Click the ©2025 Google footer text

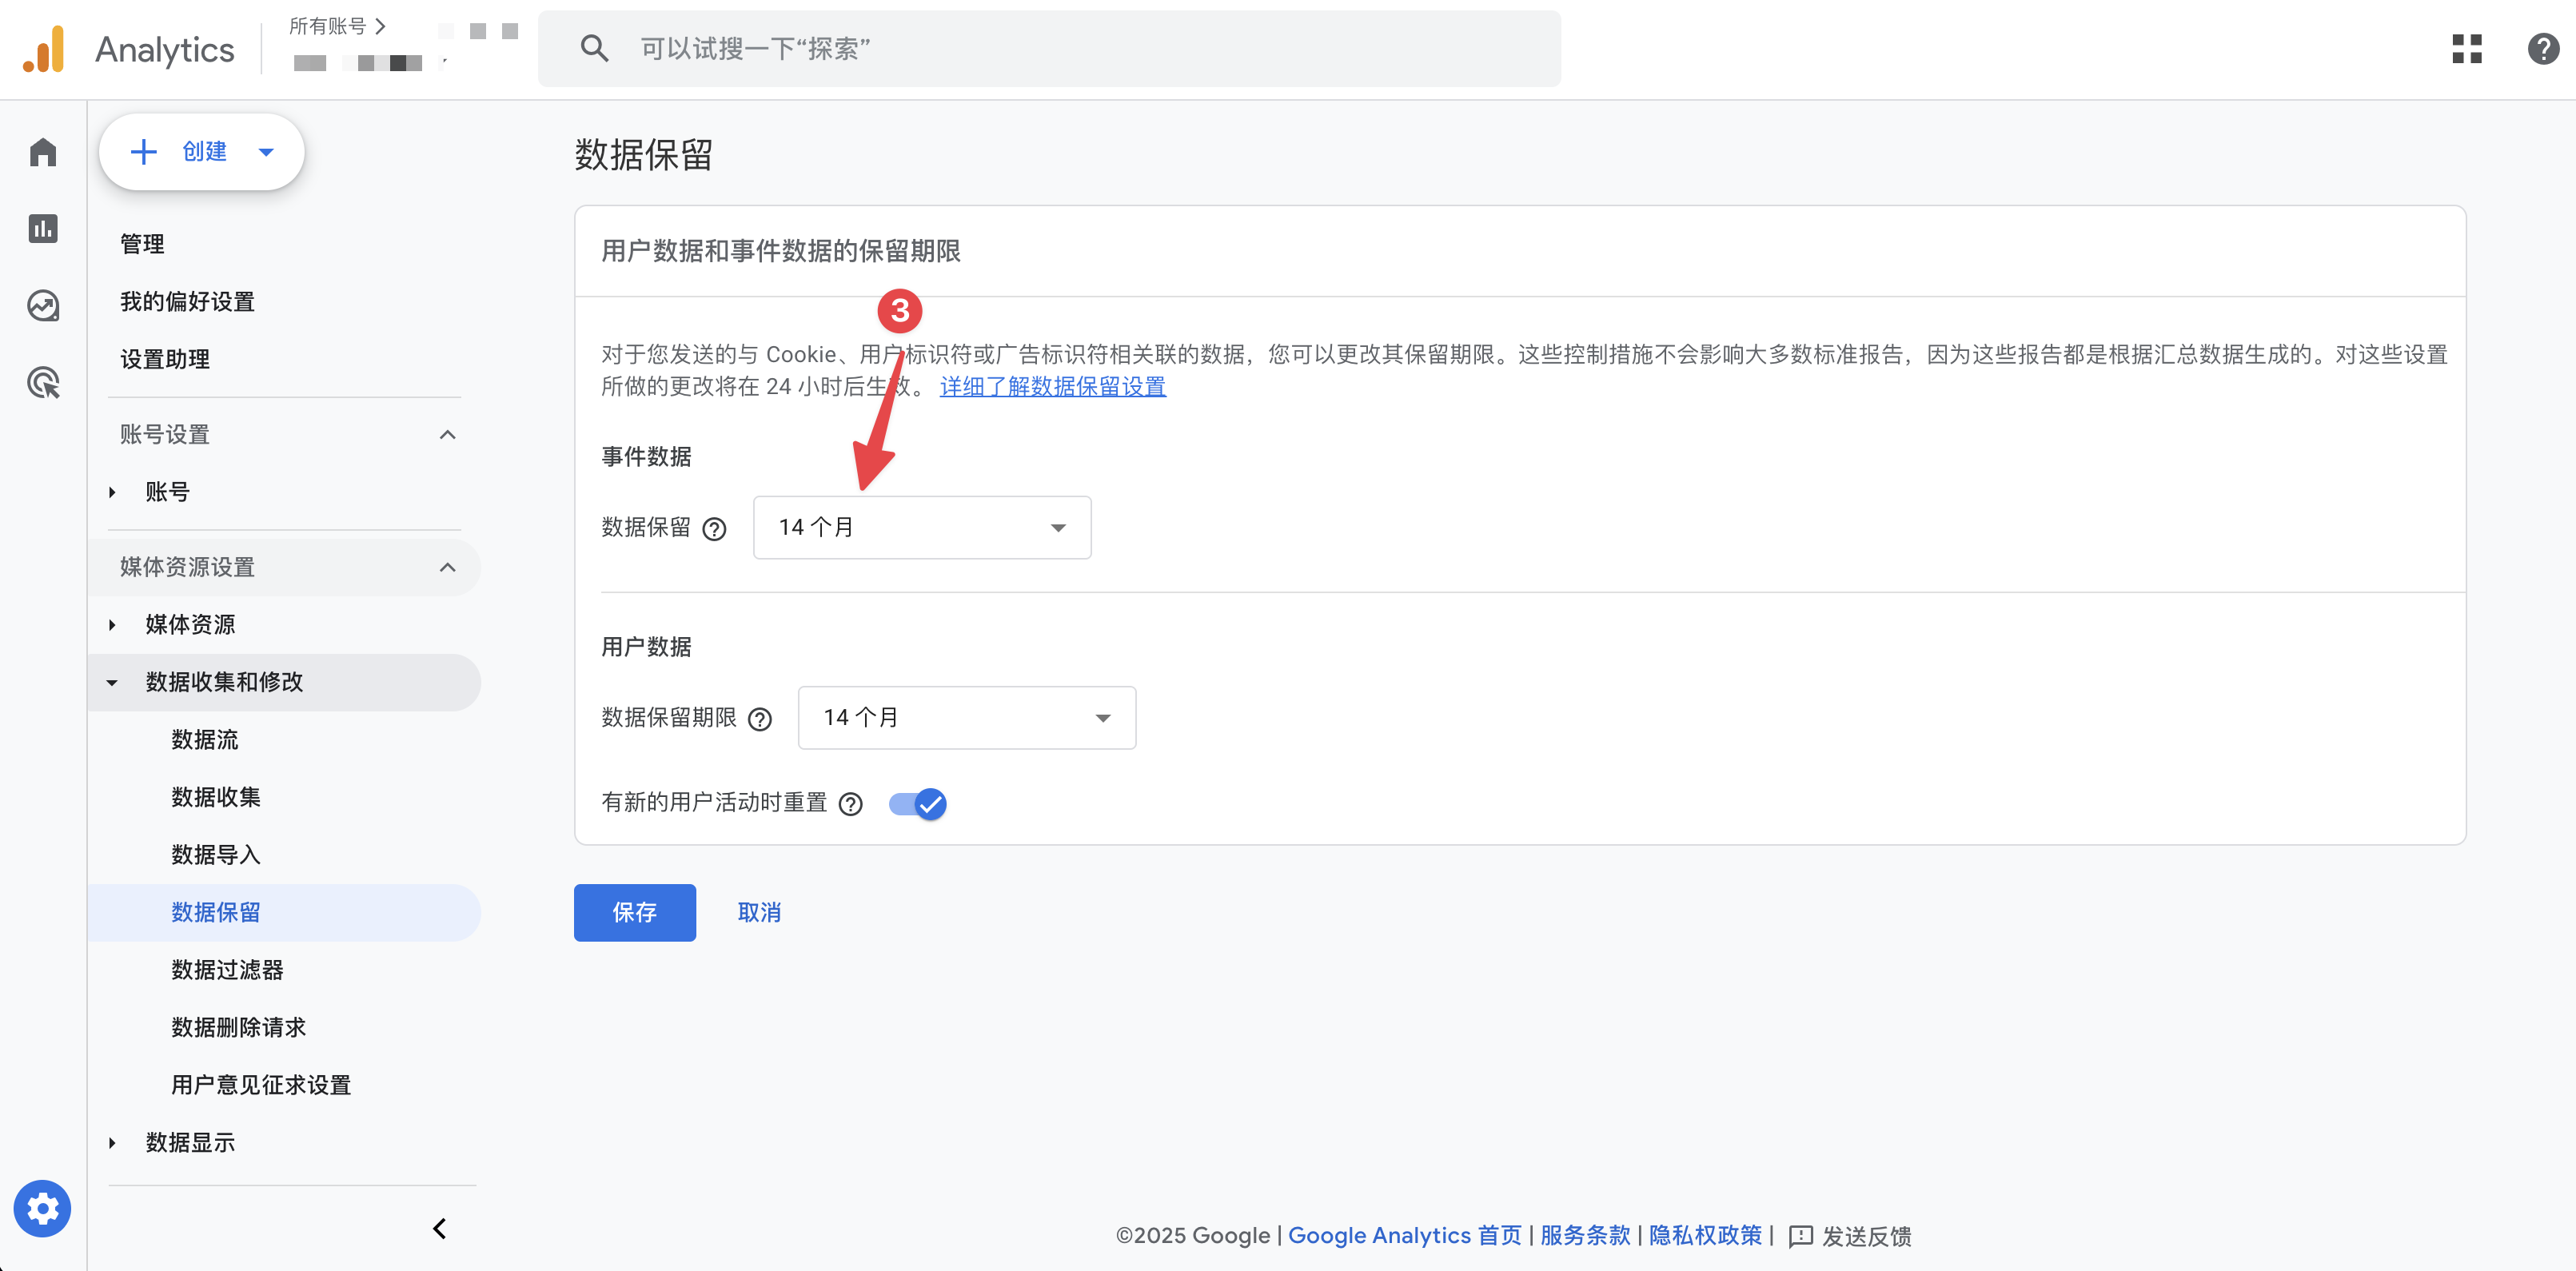click(1193, 1236)
